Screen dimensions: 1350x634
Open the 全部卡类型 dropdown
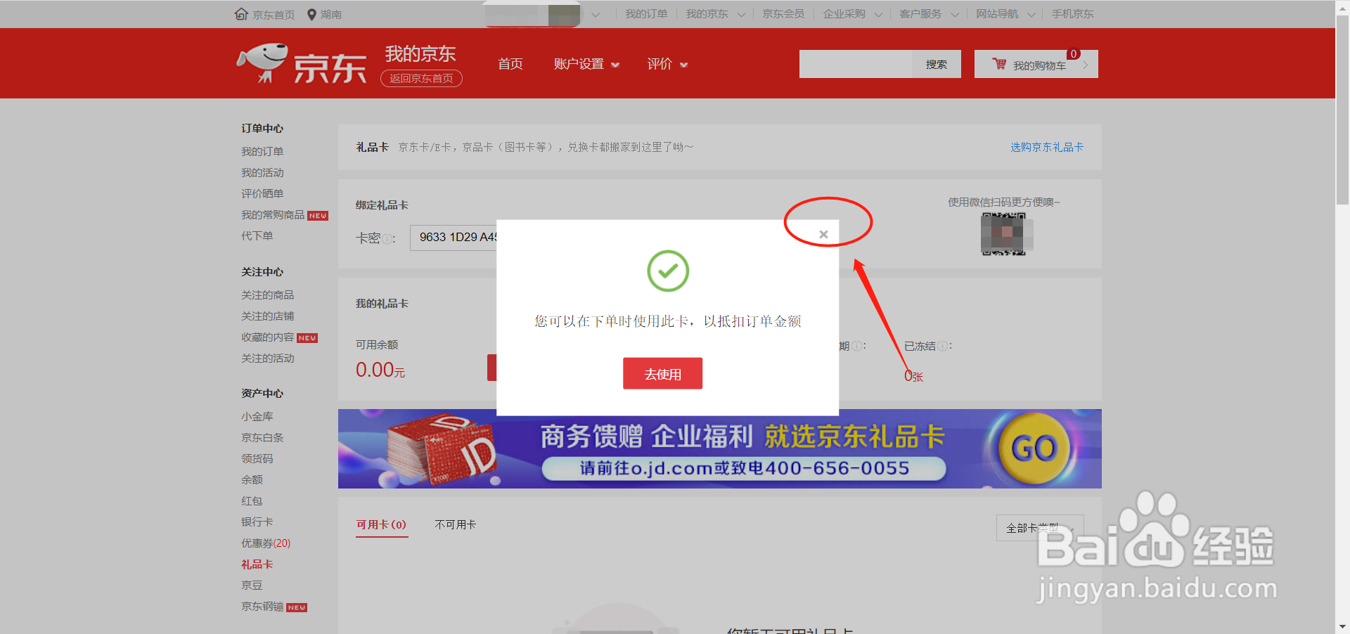(x=1040, y=528)
